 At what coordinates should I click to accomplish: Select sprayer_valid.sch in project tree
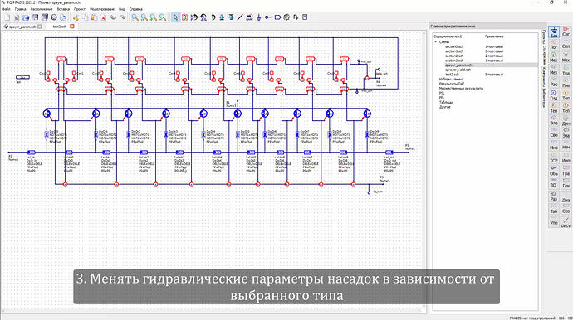(458, 70)
